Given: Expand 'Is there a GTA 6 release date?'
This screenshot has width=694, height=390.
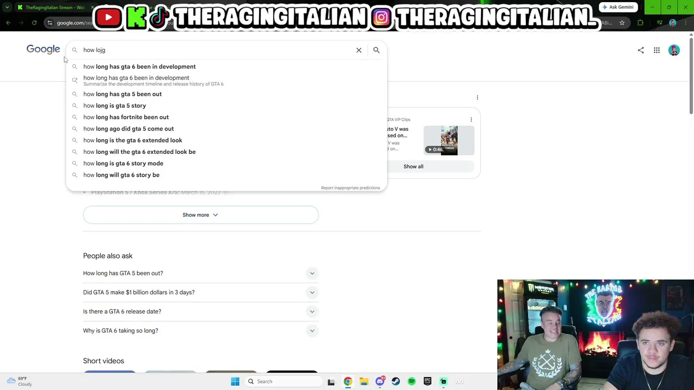Looking at the screenshot, I should tap(201, 311).
